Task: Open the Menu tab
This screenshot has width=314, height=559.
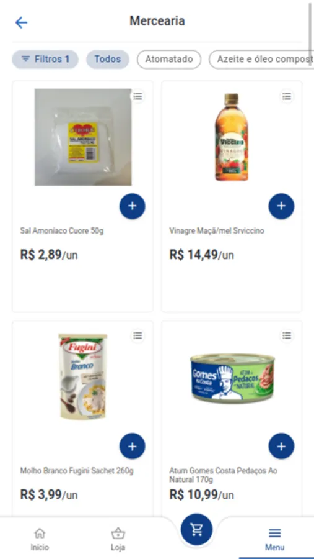Action: pos(274,539)
